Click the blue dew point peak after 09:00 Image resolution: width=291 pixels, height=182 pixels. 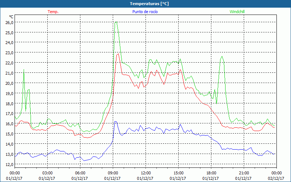tap(115, 122)
